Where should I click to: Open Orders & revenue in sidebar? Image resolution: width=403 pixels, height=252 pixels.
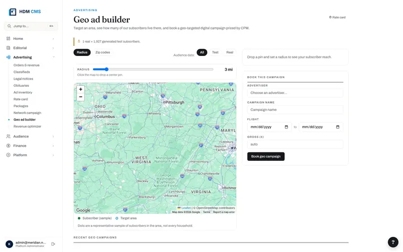click(x=26, y=66)
